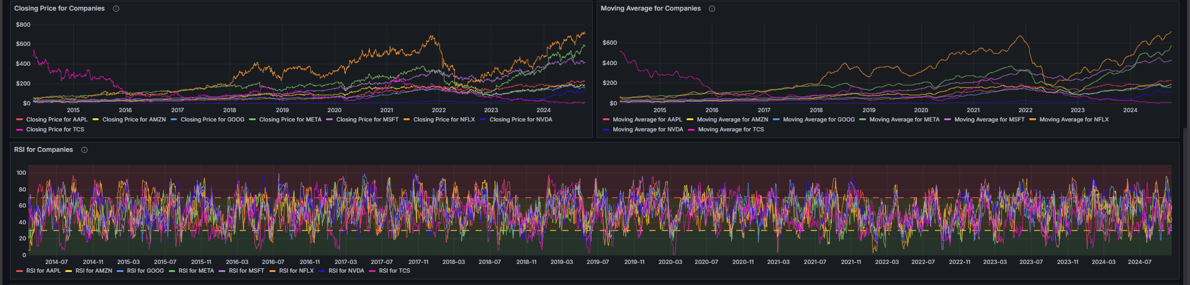Isolate Closing Price for MSFT in legend
Viewport: 1190px width, 285px height.
[367, 120]
